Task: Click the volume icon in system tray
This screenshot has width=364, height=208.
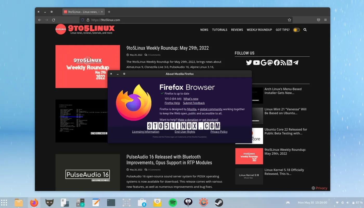Action: tap(348, 203)
